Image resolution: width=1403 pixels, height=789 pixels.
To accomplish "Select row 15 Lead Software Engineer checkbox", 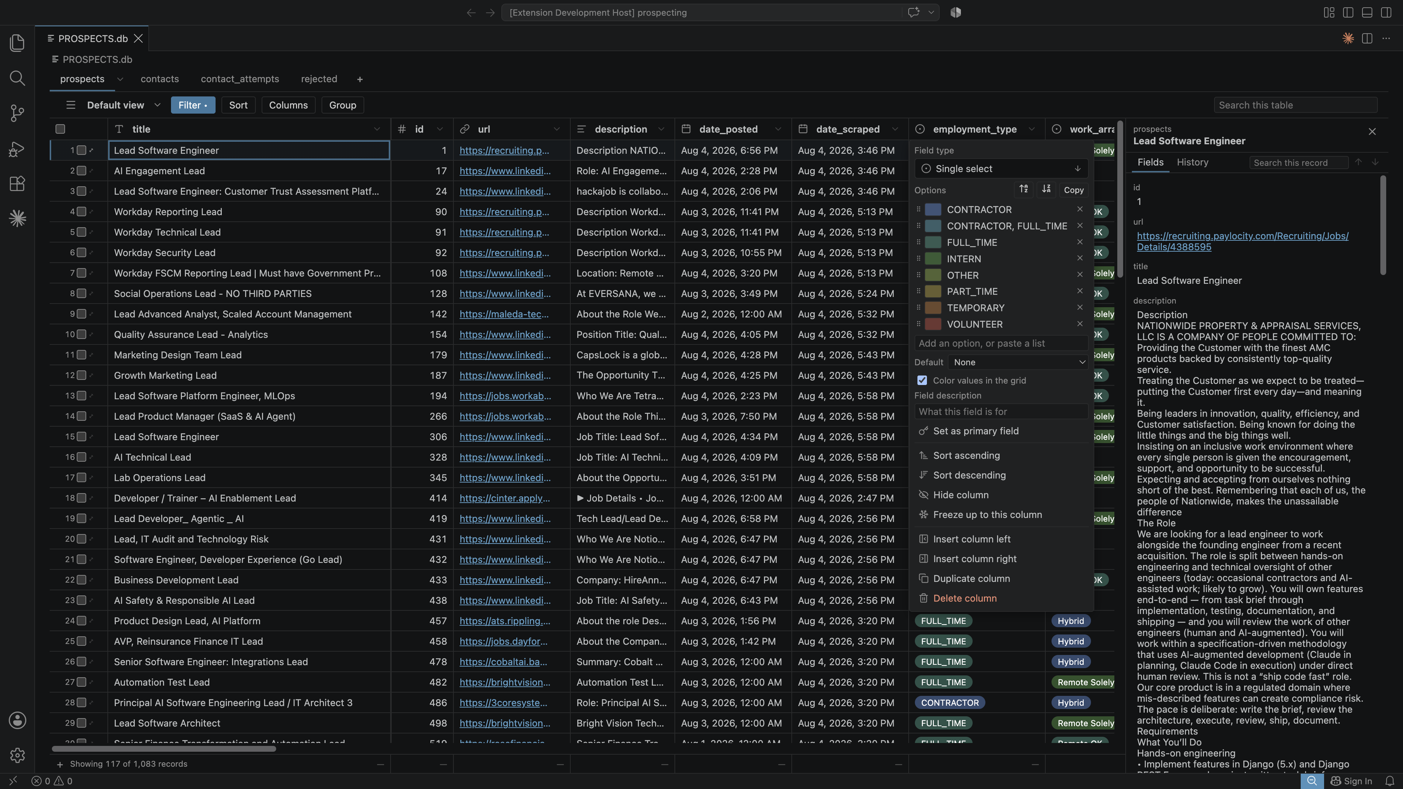I will [82, 437].
